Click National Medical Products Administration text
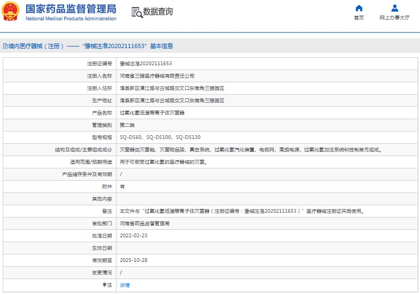This screenshot has height=294, width=420. point(71,19)
